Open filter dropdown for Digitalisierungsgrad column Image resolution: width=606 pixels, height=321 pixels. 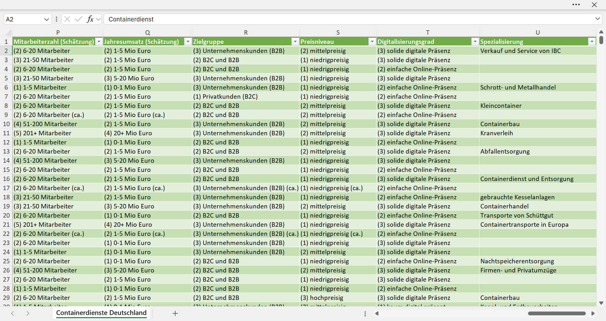pos(475,42)
